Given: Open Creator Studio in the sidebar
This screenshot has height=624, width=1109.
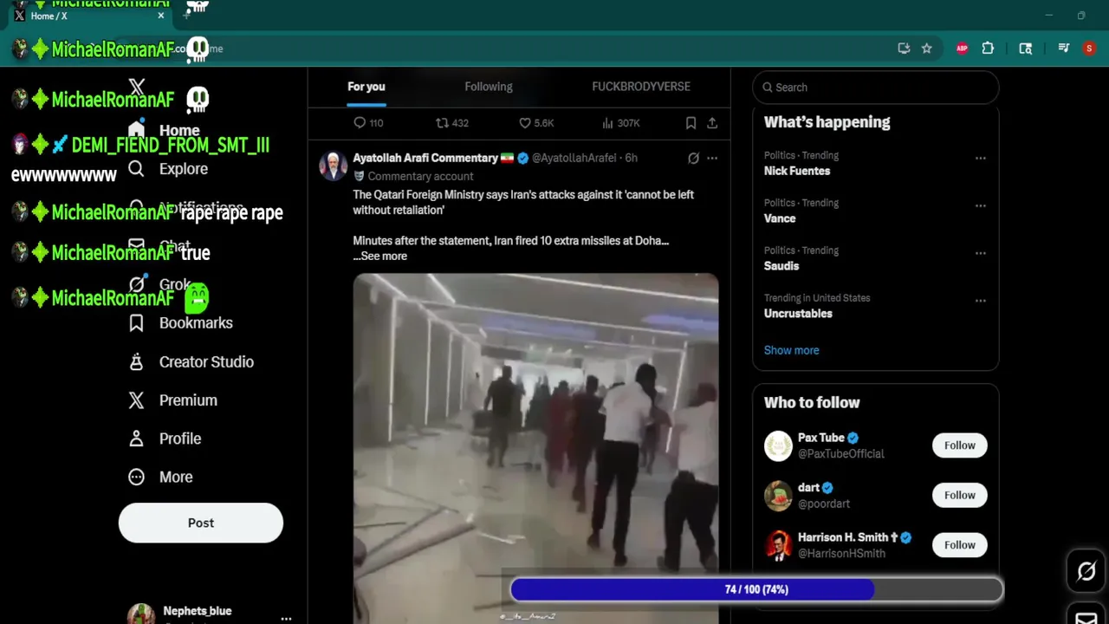Looking at the screenshot, I should pyautogui.click(x=191, y=362).
